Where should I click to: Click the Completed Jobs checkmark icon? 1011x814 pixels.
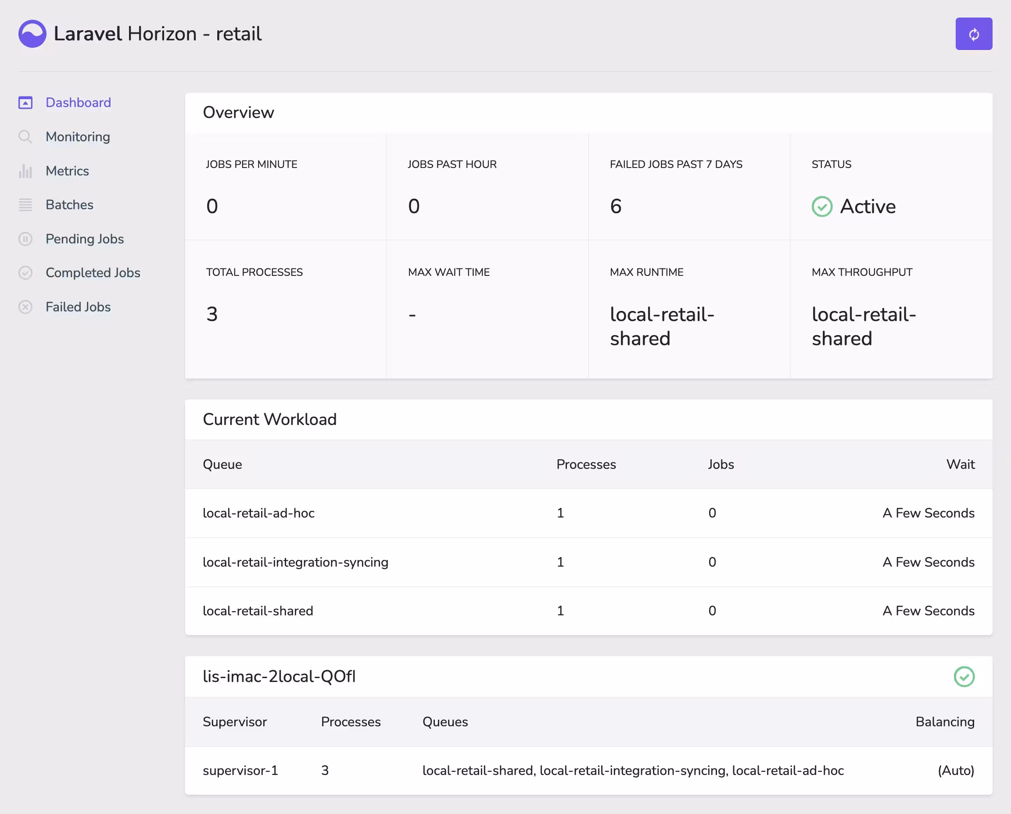pyautogui.click(x=25, y=273)
